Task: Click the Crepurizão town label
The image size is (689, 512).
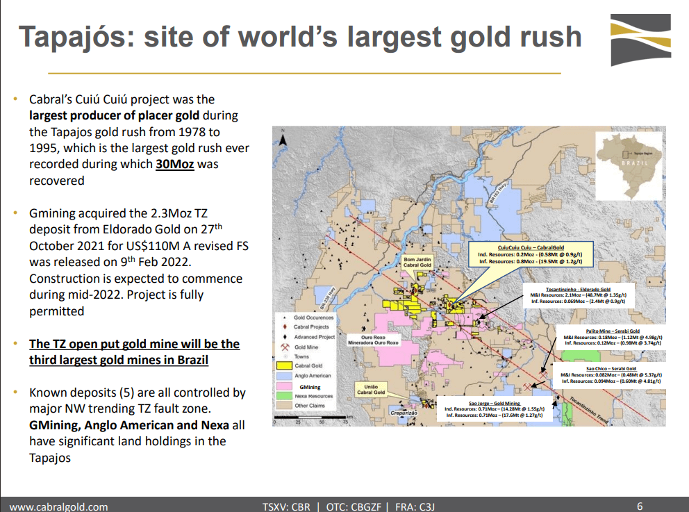Action: point(404,413)
